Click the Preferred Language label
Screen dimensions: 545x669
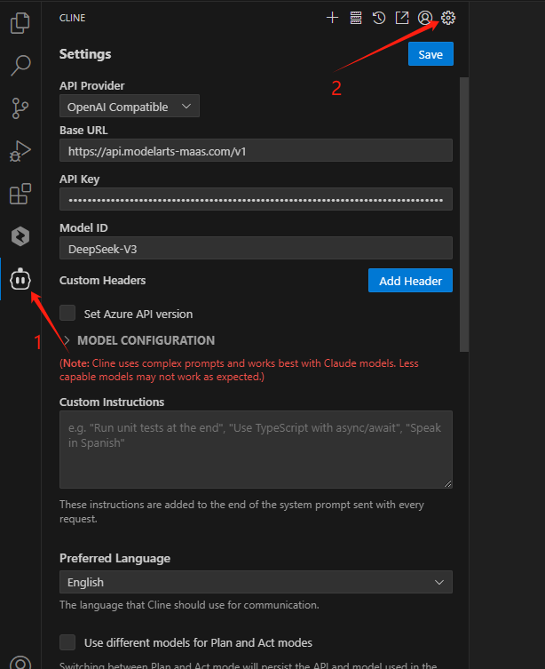pyautogui.click(x=115, y=558)
